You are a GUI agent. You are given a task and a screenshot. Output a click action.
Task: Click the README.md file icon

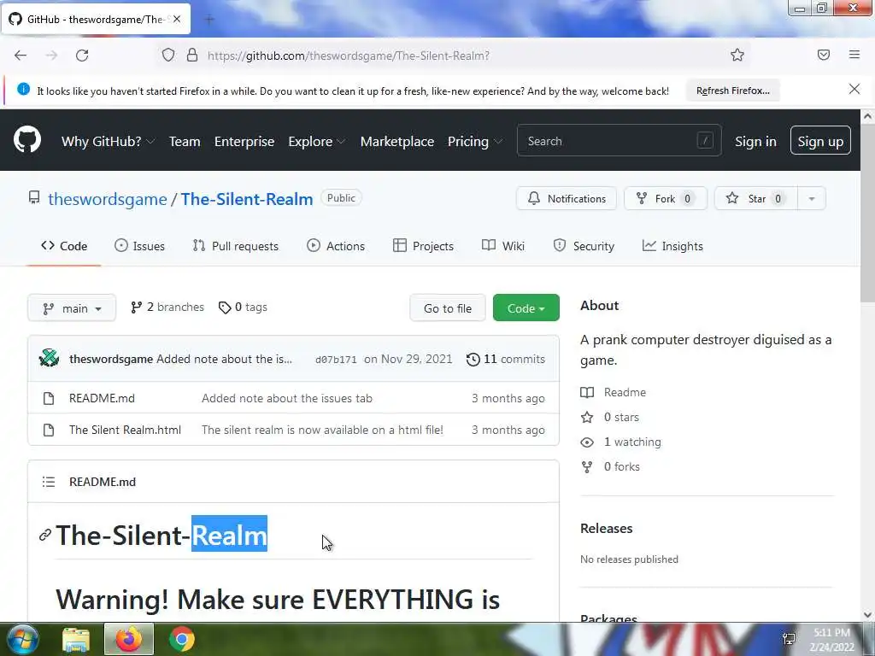49,398
